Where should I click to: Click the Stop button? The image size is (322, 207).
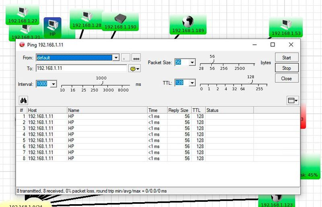[287, 68]
